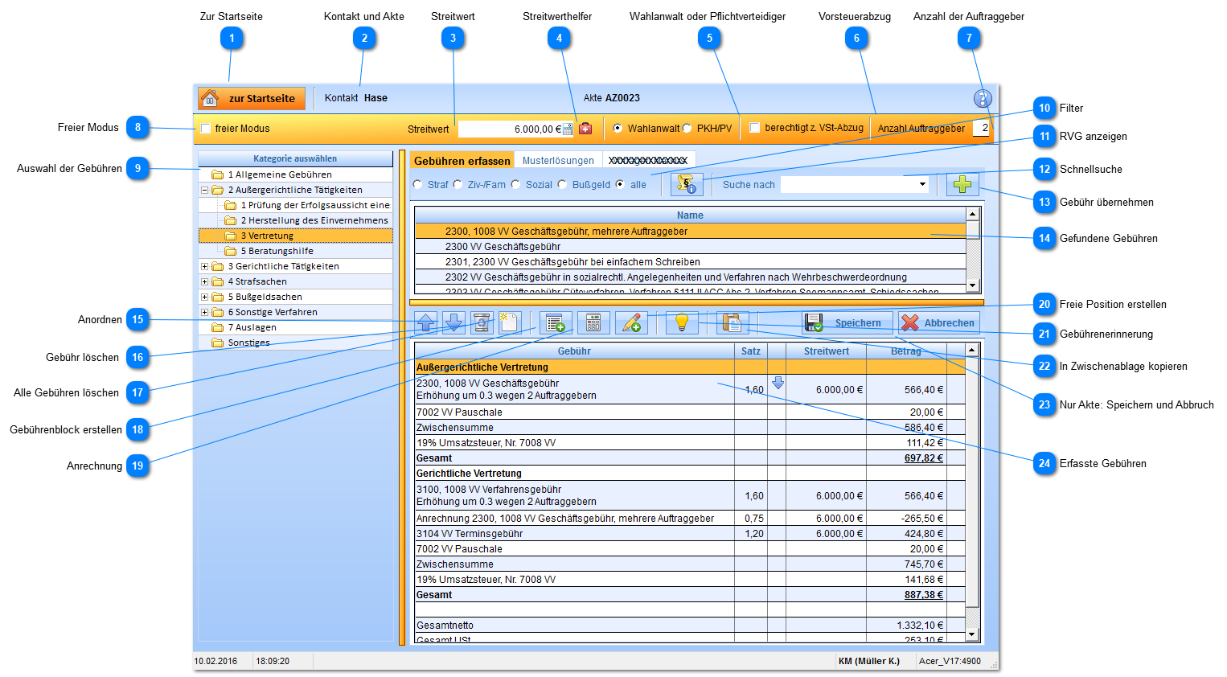Show RVG text with the paragraph info icon

coord(687,184)
